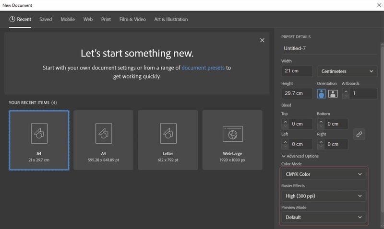
Task: Select landscape orientation icon
Action: (333, 93)
